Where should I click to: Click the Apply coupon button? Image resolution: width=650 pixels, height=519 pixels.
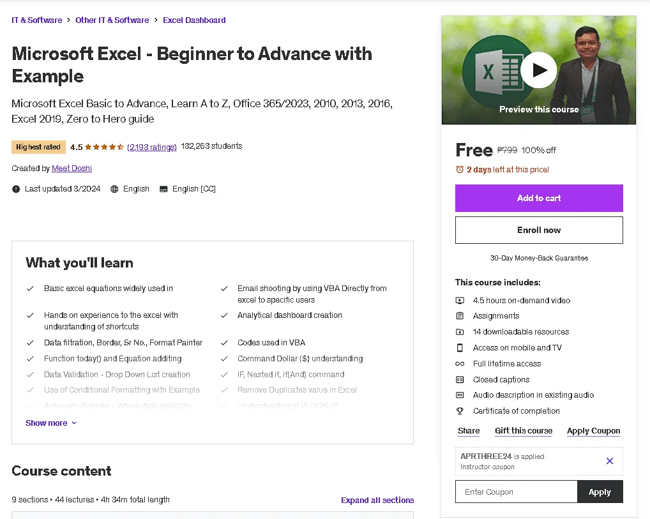[600, 492]
